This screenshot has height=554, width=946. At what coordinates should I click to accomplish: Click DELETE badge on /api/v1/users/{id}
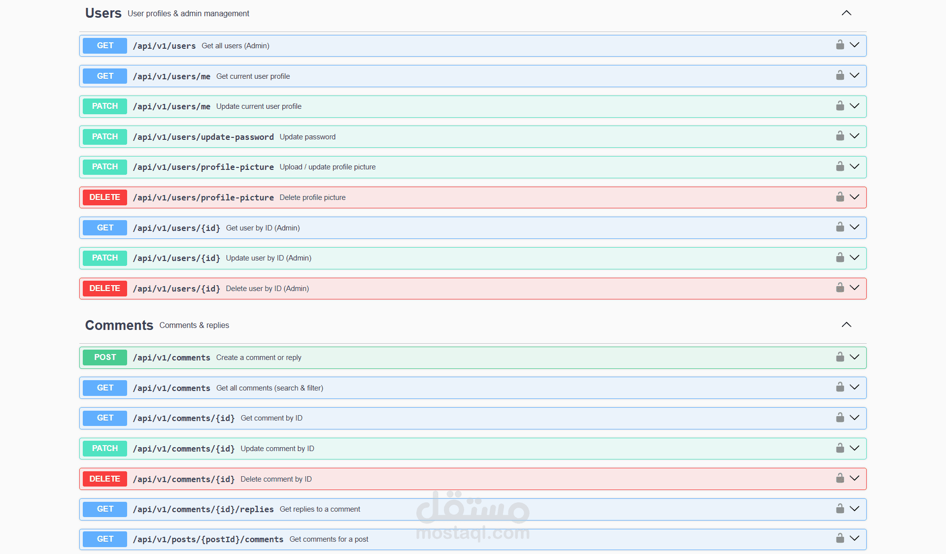point(105,289)
